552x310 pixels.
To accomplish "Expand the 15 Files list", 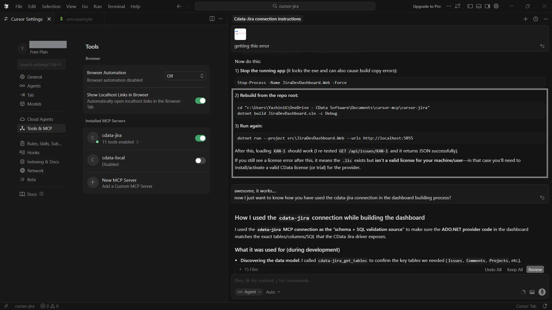I will pyautogui.click(x=249, y=269).
